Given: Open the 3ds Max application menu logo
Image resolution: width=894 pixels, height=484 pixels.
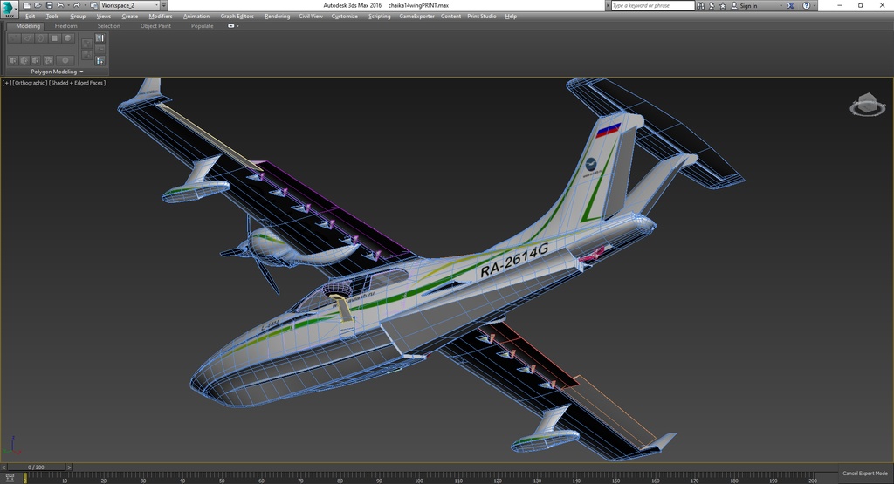Looking at the screenshot, I should (9, 9).
